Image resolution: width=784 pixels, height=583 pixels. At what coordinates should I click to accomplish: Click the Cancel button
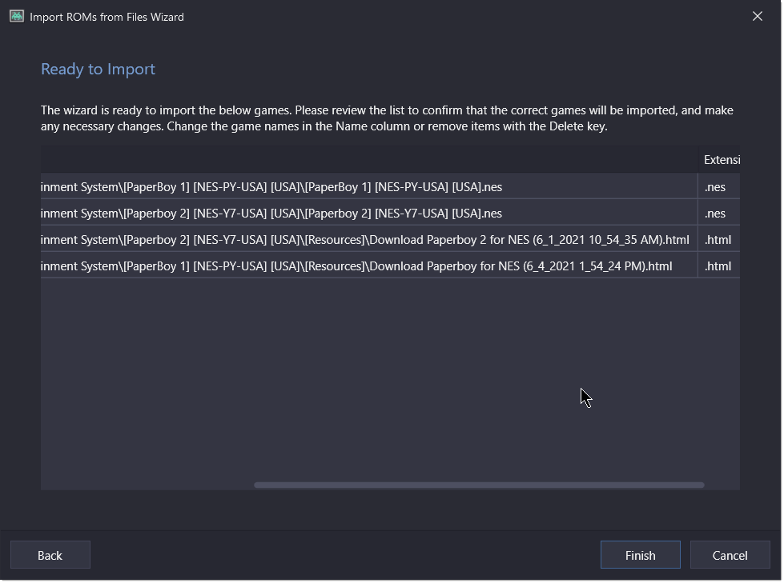[x=730, y=555]
